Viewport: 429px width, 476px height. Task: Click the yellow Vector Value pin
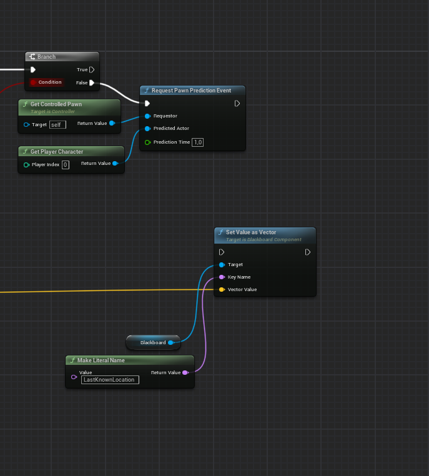(222, 290)
